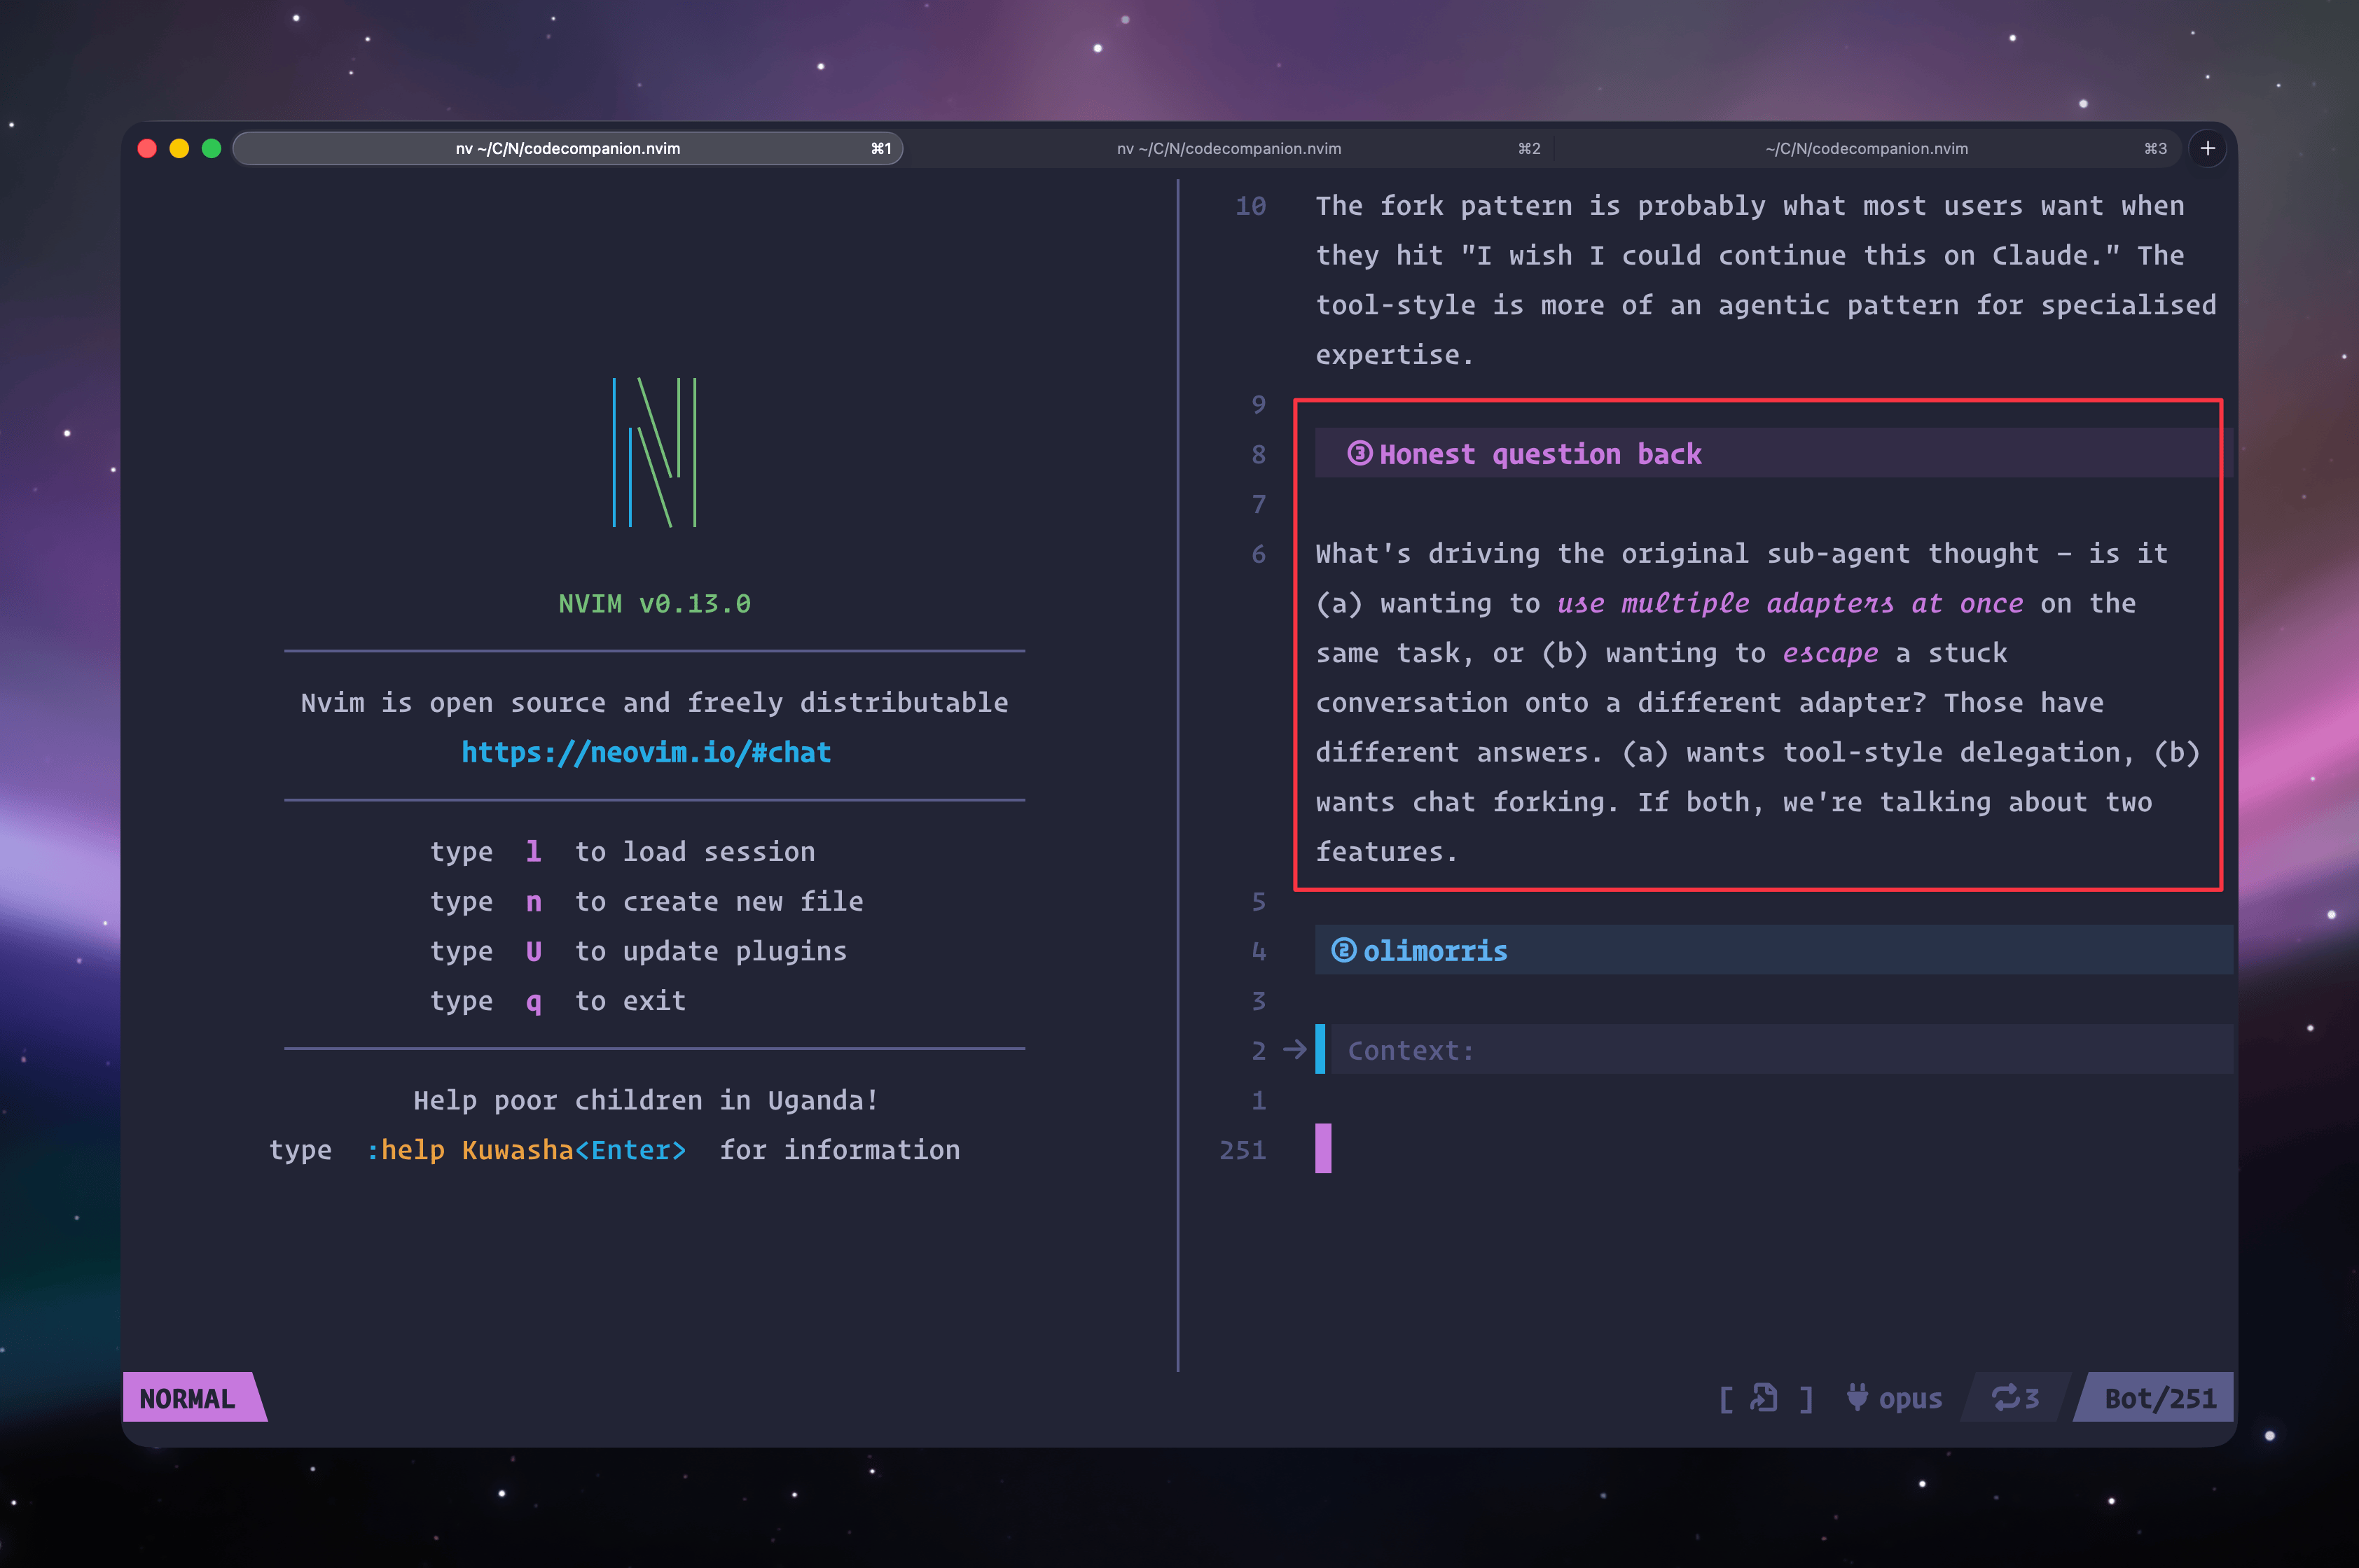
Task: Click the circled 3 heading icon
Action: click(1360, 453)
